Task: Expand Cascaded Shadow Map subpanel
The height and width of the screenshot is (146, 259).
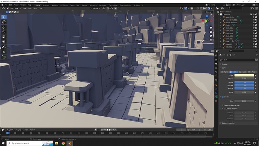Action: click(232, 105)
